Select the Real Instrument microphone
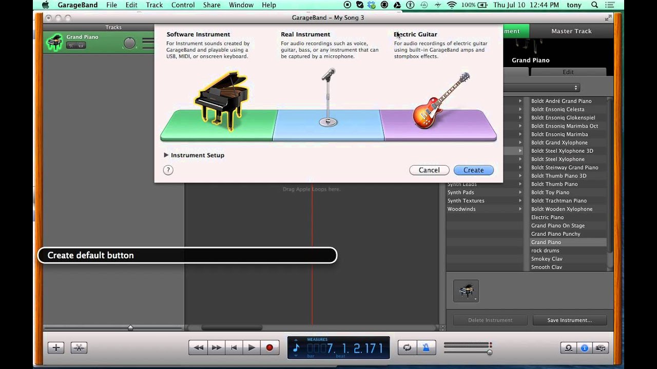The image size is (657, 369). click(x=328, y=97)
